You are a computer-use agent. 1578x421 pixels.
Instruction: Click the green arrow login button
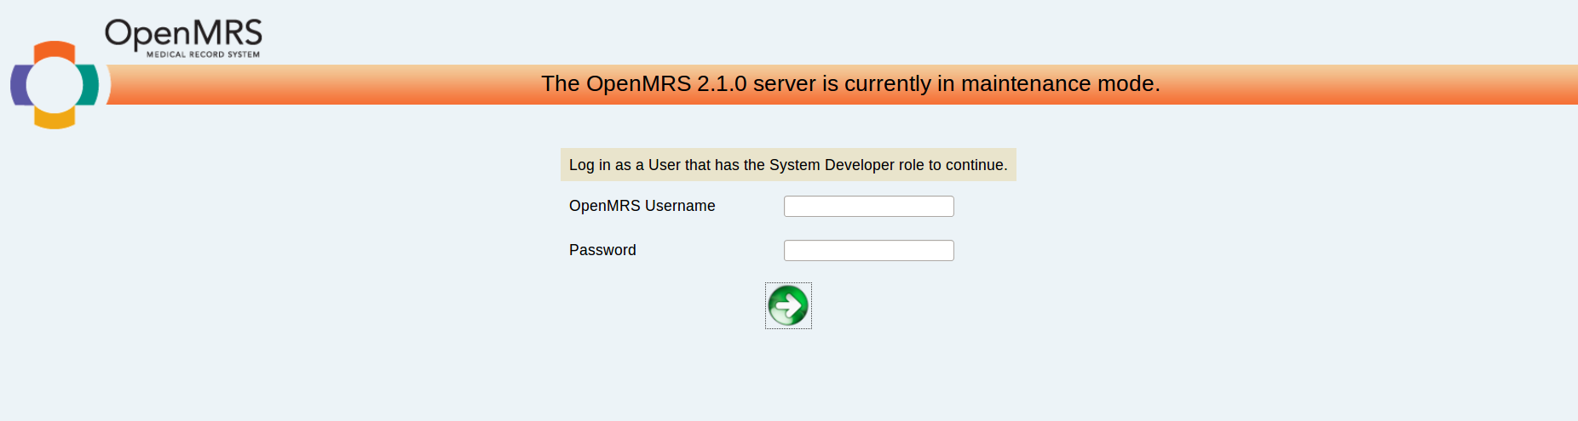pos(788,305)
